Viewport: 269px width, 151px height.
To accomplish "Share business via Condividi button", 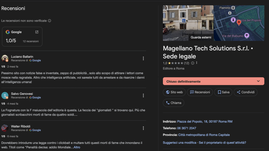I will (246, 92).
